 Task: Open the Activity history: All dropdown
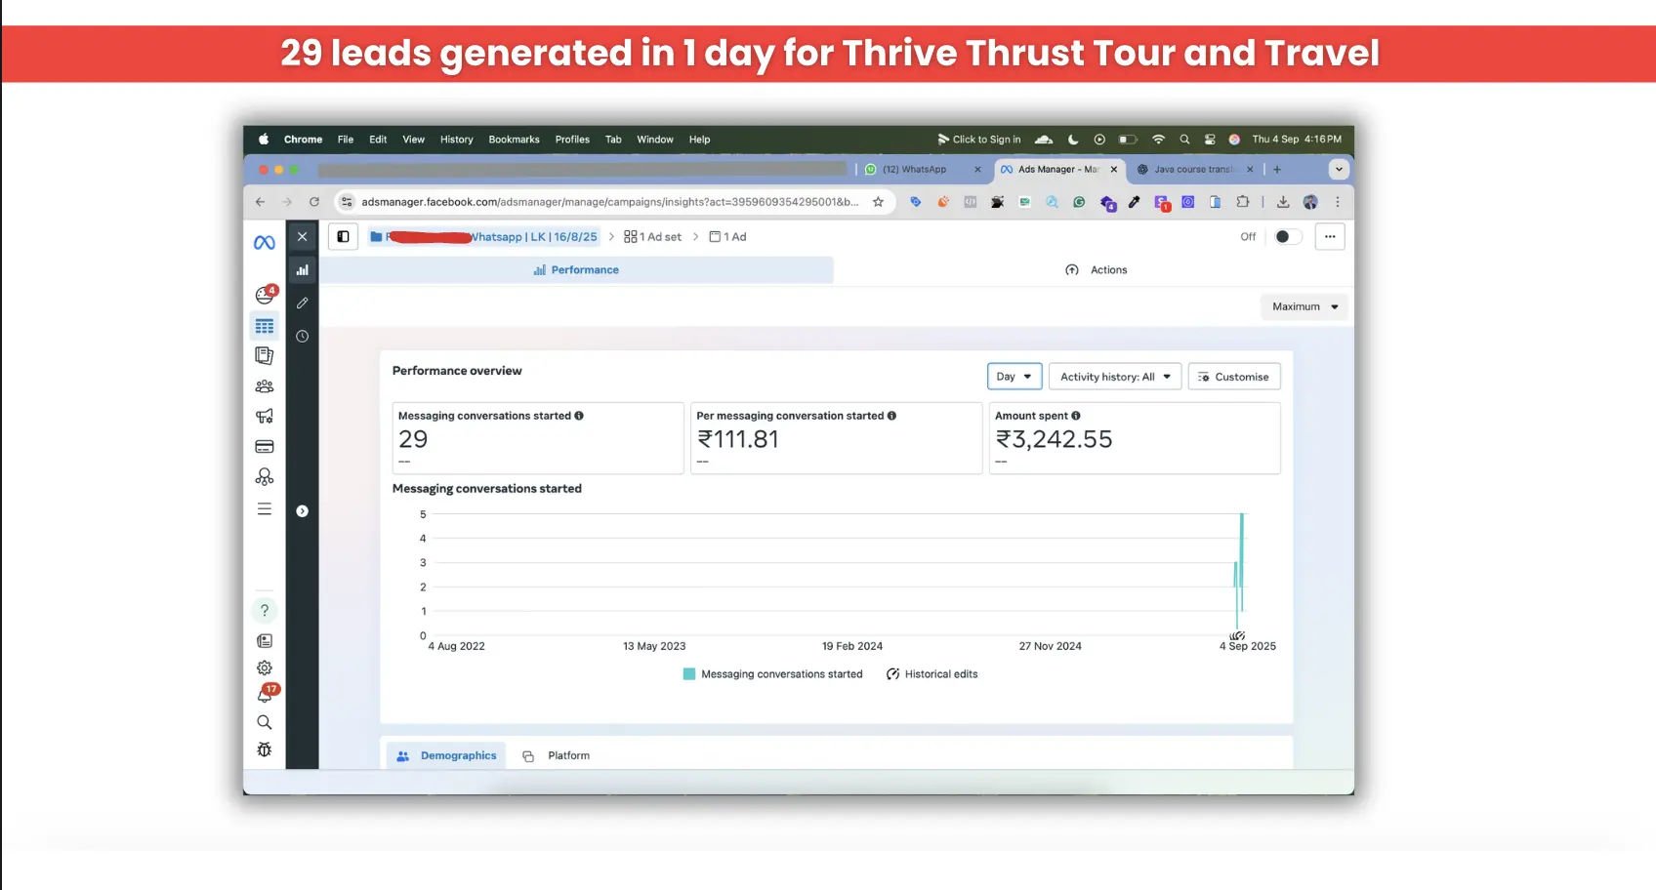click(1115, 377)
